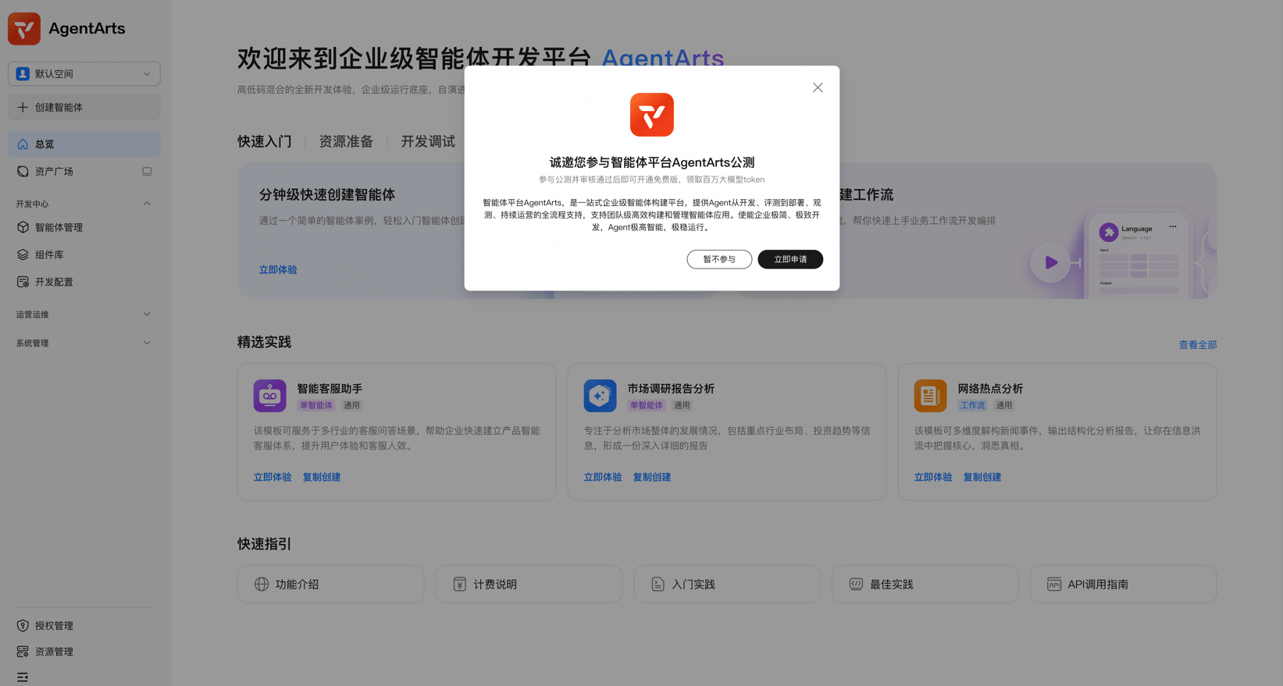Click the Language workflow preview thumbnail
Screen dimensions: 1283x686
point(1138,257)
